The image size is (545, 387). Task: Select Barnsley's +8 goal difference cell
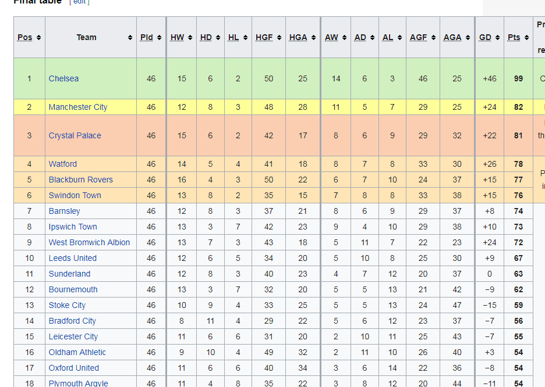(x=489, y=211)
